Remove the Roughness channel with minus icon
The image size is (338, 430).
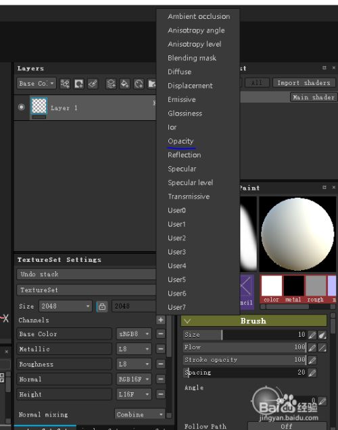pos(161,364)
